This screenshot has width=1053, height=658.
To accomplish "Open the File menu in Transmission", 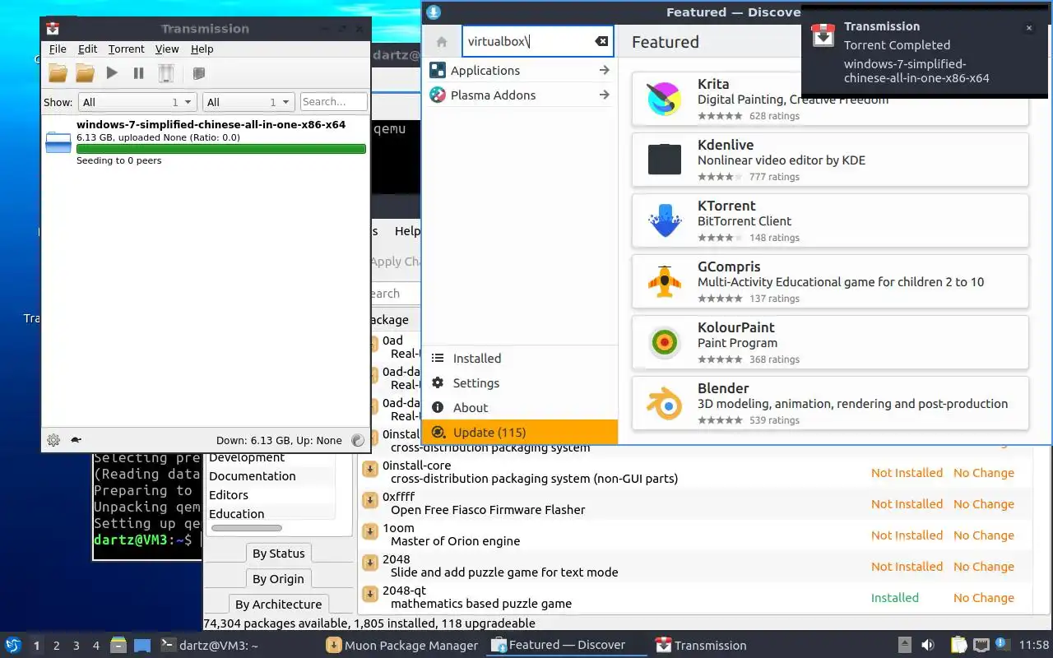I will [58, 49].
